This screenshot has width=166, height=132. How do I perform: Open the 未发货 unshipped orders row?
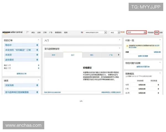(22, 55)
